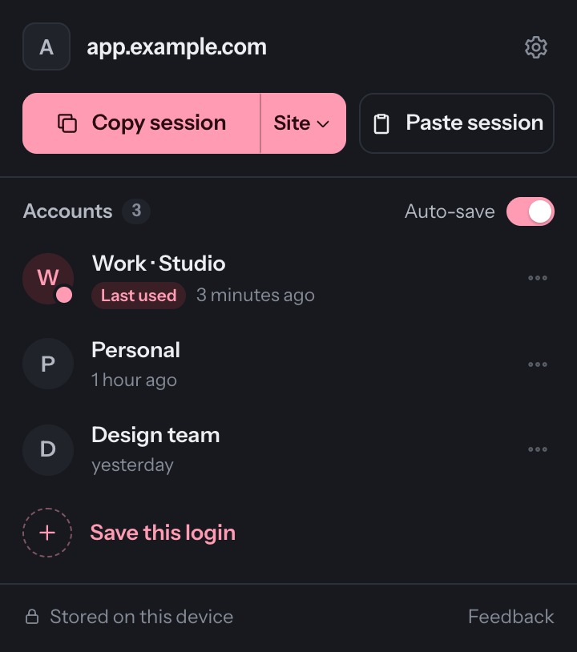Open the Feedback link
The image size is (577, 652).
point(510,617)
